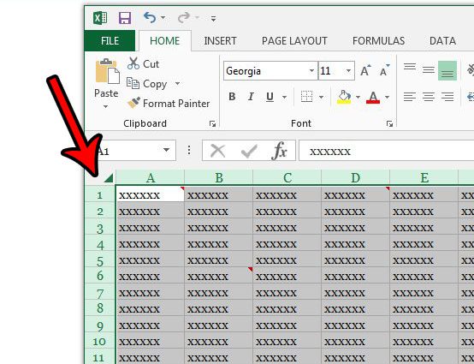
Task: Select column E header
Action: point(424,177)
